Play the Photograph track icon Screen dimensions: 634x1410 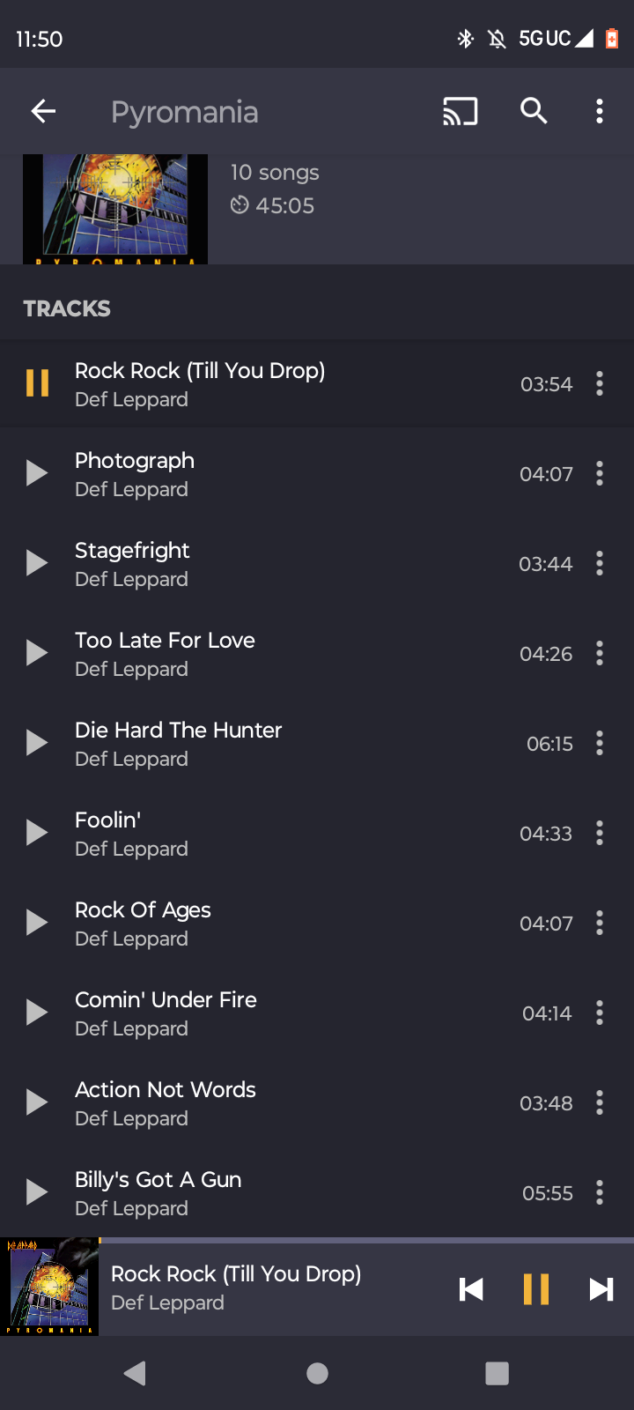(37, 473)
